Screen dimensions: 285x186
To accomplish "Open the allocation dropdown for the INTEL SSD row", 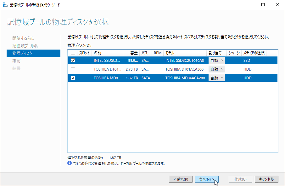I will [x=217, y=61].
